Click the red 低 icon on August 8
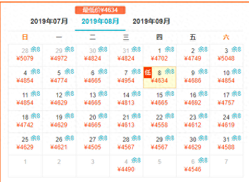Image resolution: width=249 pixels, height=182 pixels. (148, 73)
